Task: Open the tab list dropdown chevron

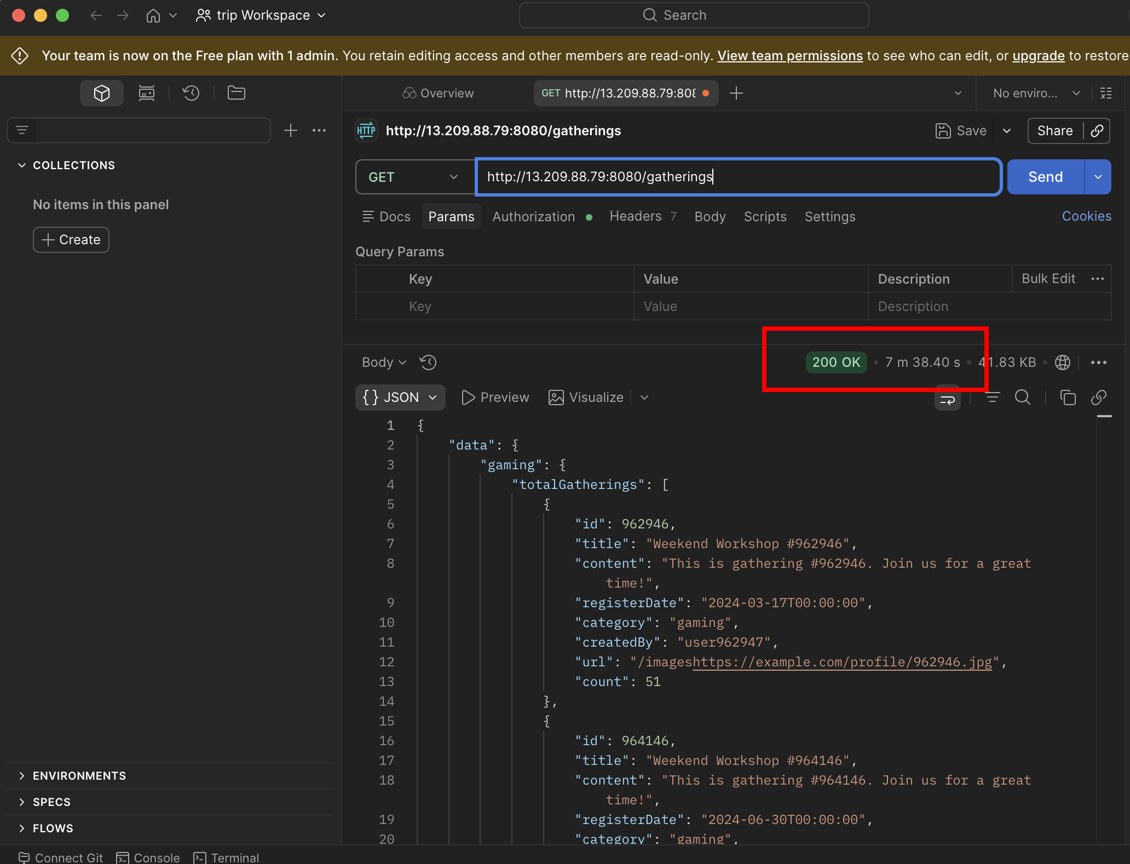Action: tap(958, 93)
